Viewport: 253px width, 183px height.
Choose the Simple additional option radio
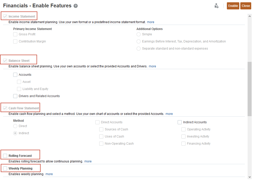tap(139, 34)
